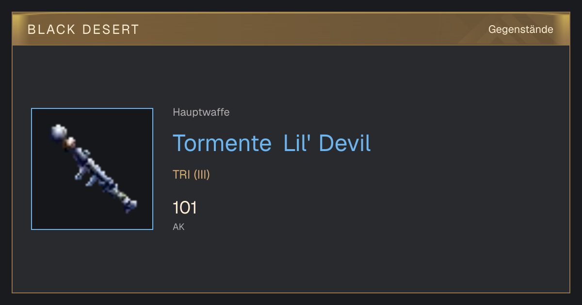Select the TRI (III) enhancement level text
Viewport: 582px width, 305px height.
[x=191, y=175]
